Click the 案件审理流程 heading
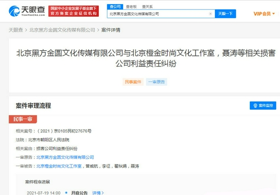Viewport: 280px width, 195px height. click(34, 106)
